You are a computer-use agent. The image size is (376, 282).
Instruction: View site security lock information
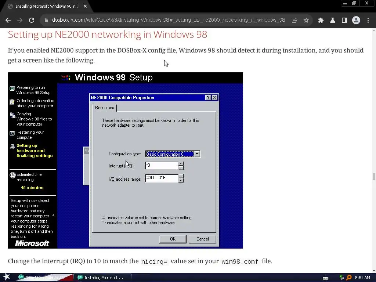point(46,20)
